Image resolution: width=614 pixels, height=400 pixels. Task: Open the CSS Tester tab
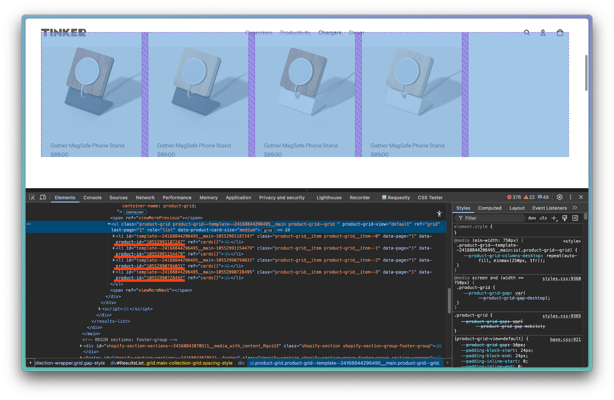[430, 198]
